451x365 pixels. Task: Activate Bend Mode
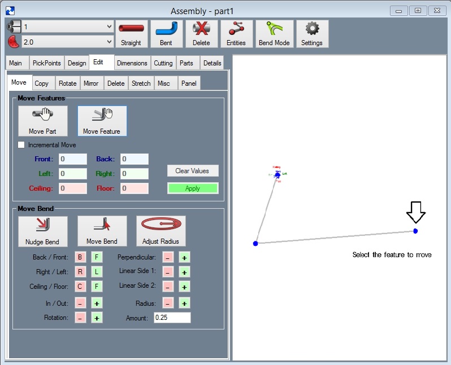coord(275,34)
